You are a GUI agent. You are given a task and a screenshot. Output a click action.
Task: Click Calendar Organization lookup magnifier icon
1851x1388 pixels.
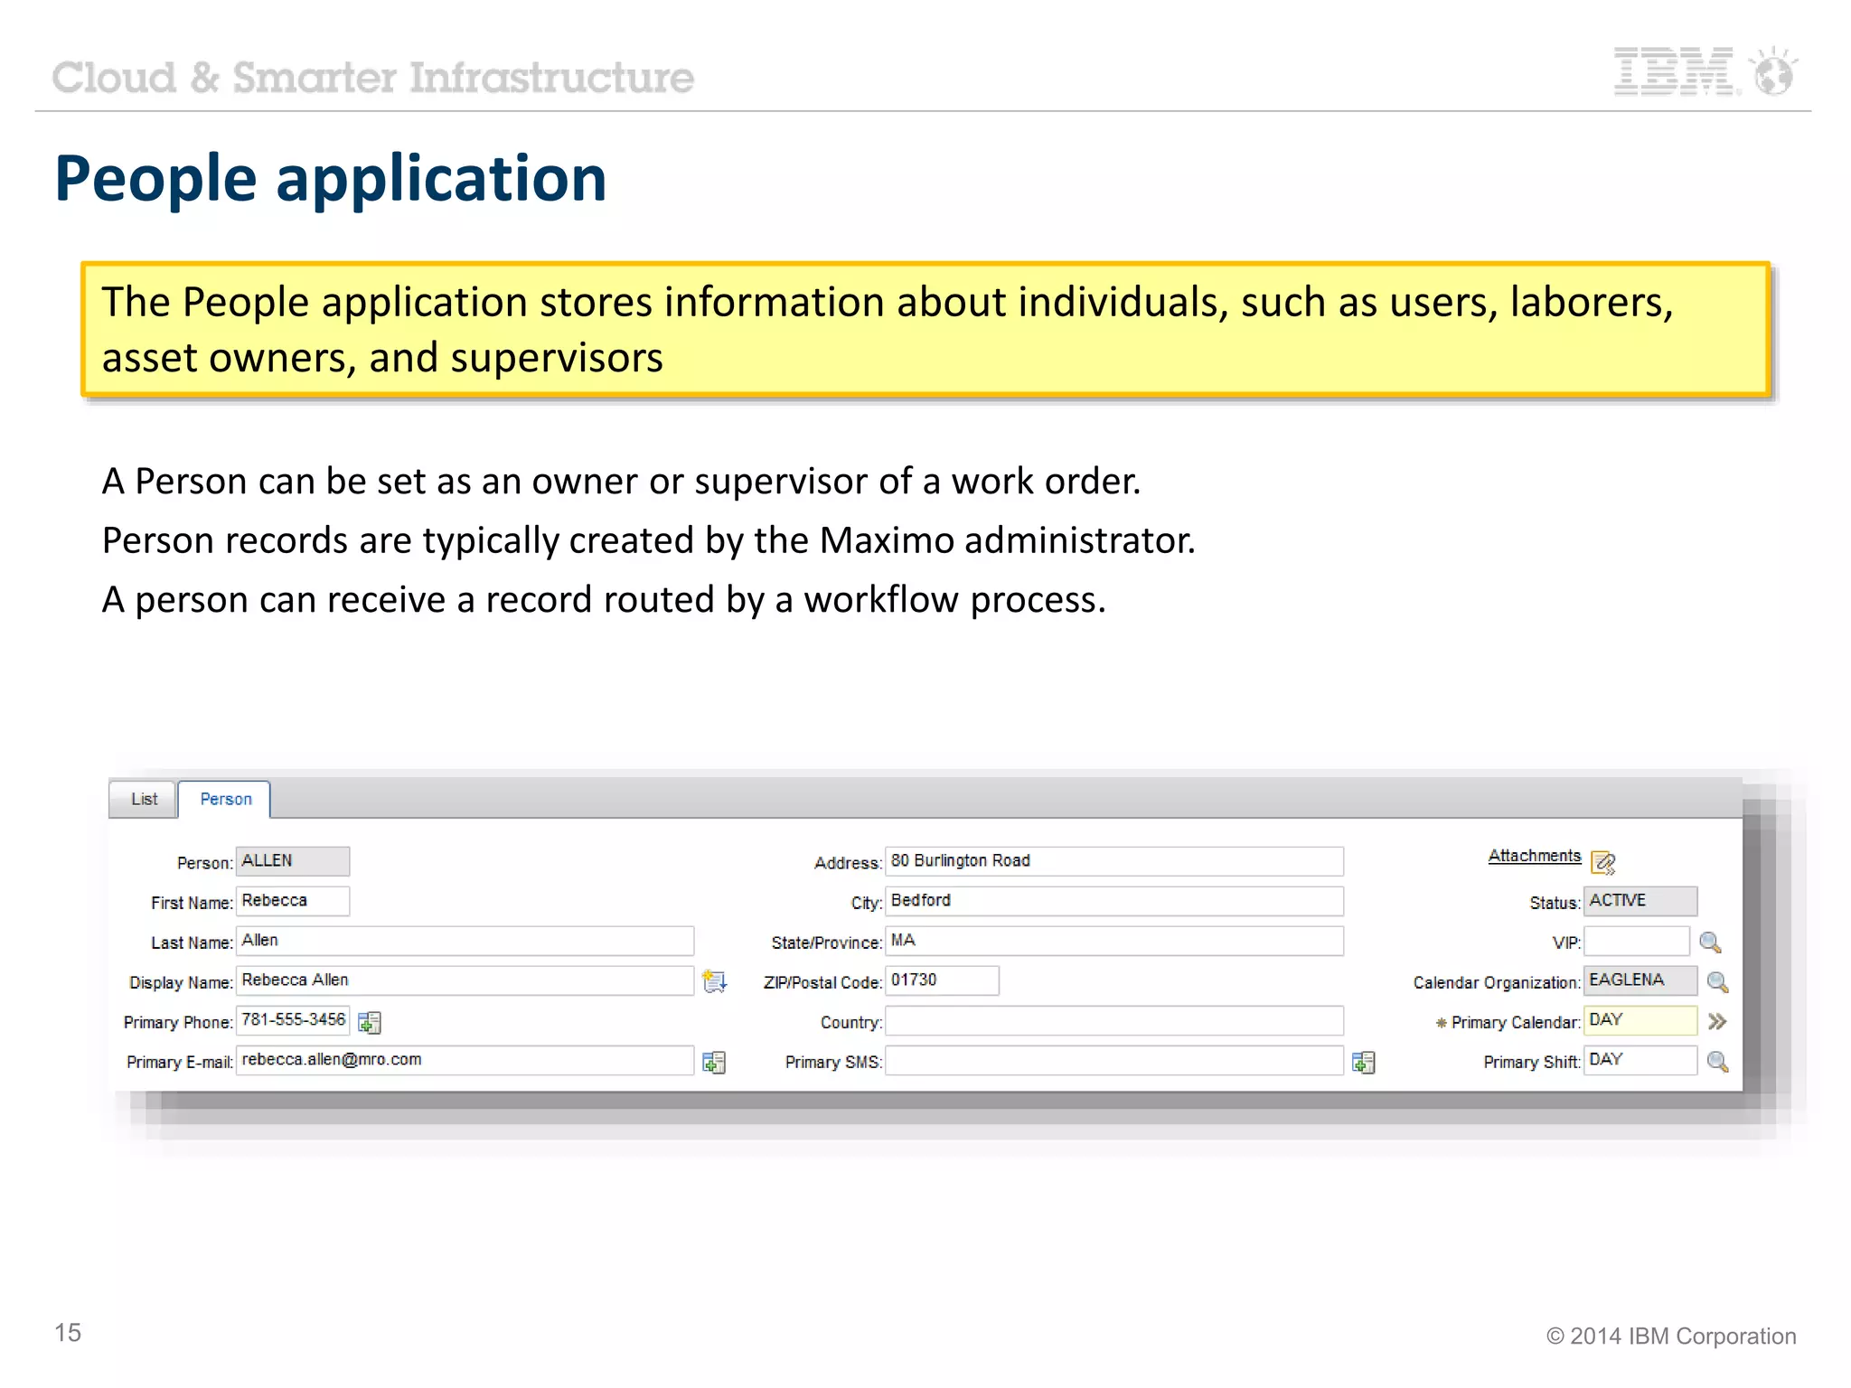coord(1717,982)
